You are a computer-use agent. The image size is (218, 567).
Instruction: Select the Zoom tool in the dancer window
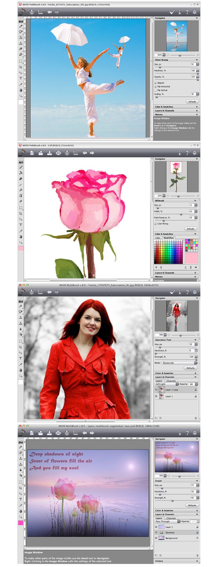[21, 96]
